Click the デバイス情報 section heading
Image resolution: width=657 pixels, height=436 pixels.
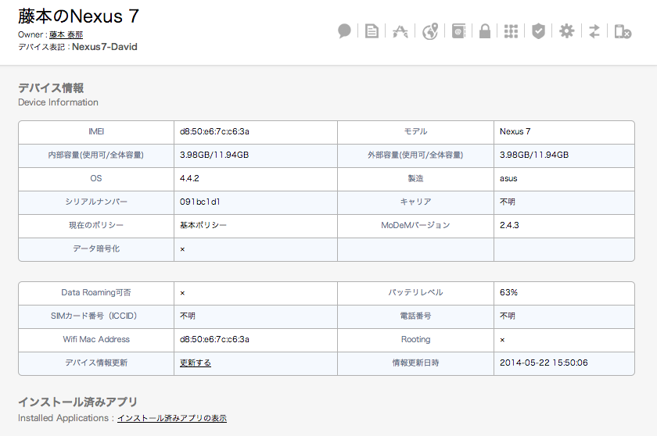point(51,88)
